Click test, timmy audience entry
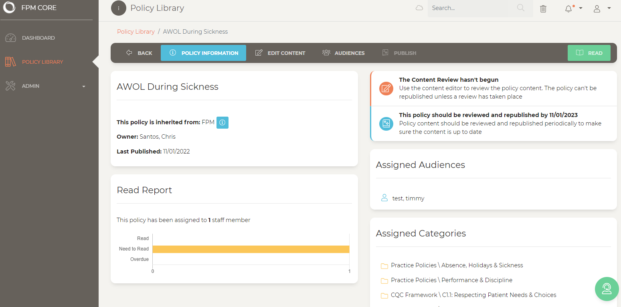The width and height of the screenshot is (621, 307). 408,198
